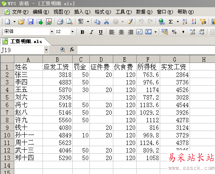The image size is (215, 174).
Task: Save the workbook with floppy icon
Action: [x=31, y=22]
